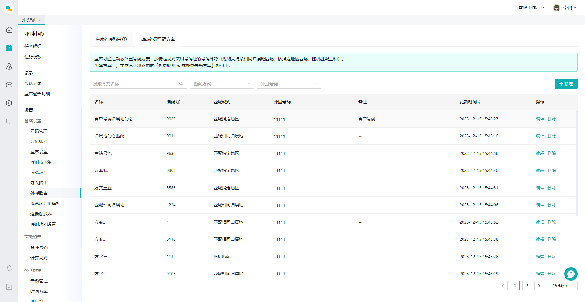Screen dimensions: 585x302
Task: Click code cell 9635
Action: [171, 153]
